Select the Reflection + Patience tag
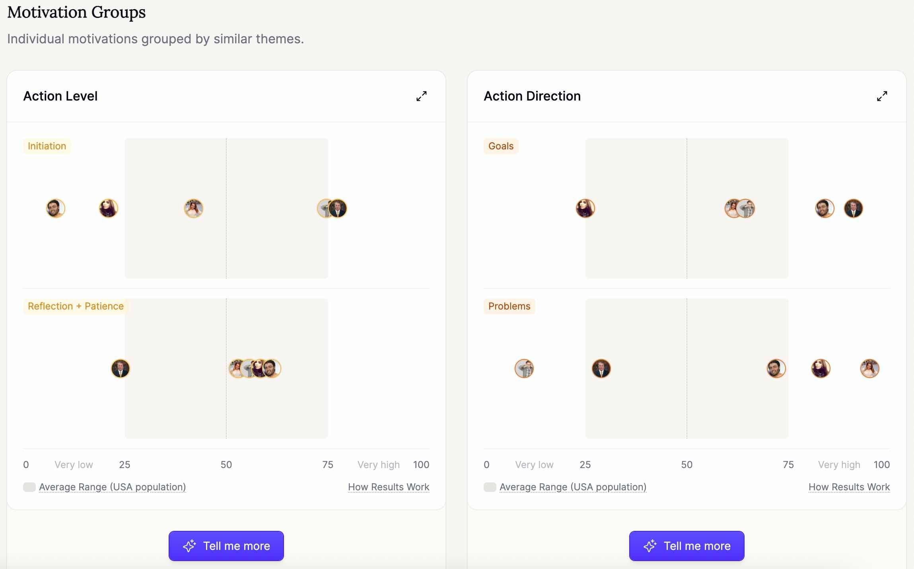 pyautogui.click(x=76, y=306)
